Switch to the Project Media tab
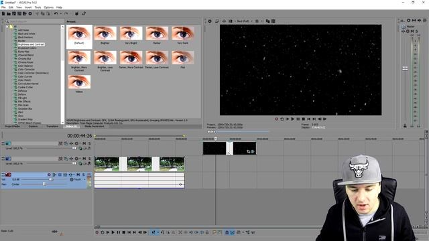The image size is (429, 241). click(x=13, y=127)
